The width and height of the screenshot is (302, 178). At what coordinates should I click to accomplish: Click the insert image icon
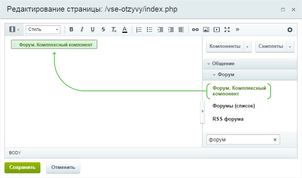coord(206,29)
